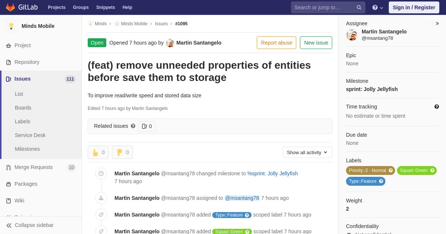Click the thumbs up reaction button

pyautogui.click(x=98, y=152)
